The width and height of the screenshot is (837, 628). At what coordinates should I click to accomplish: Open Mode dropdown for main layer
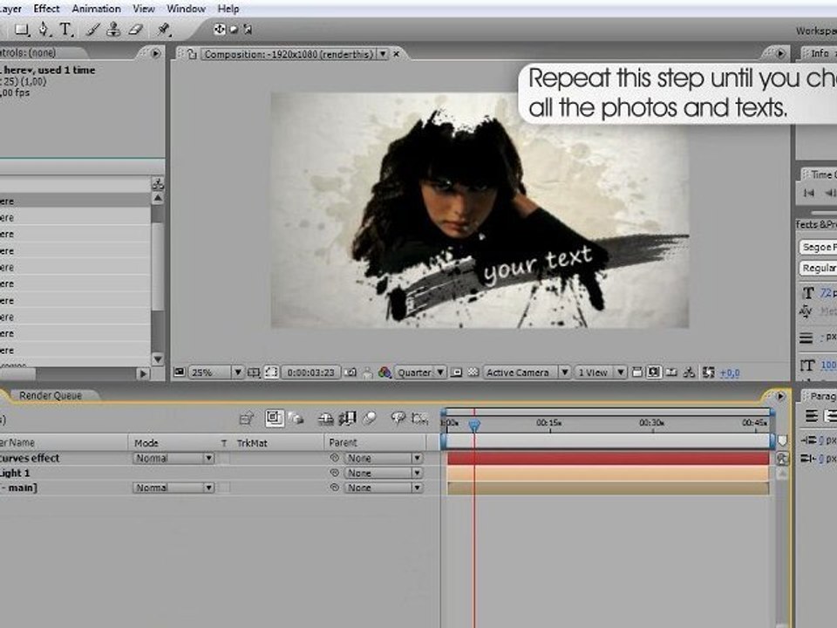pyautogui.click(x=174, y=488)
